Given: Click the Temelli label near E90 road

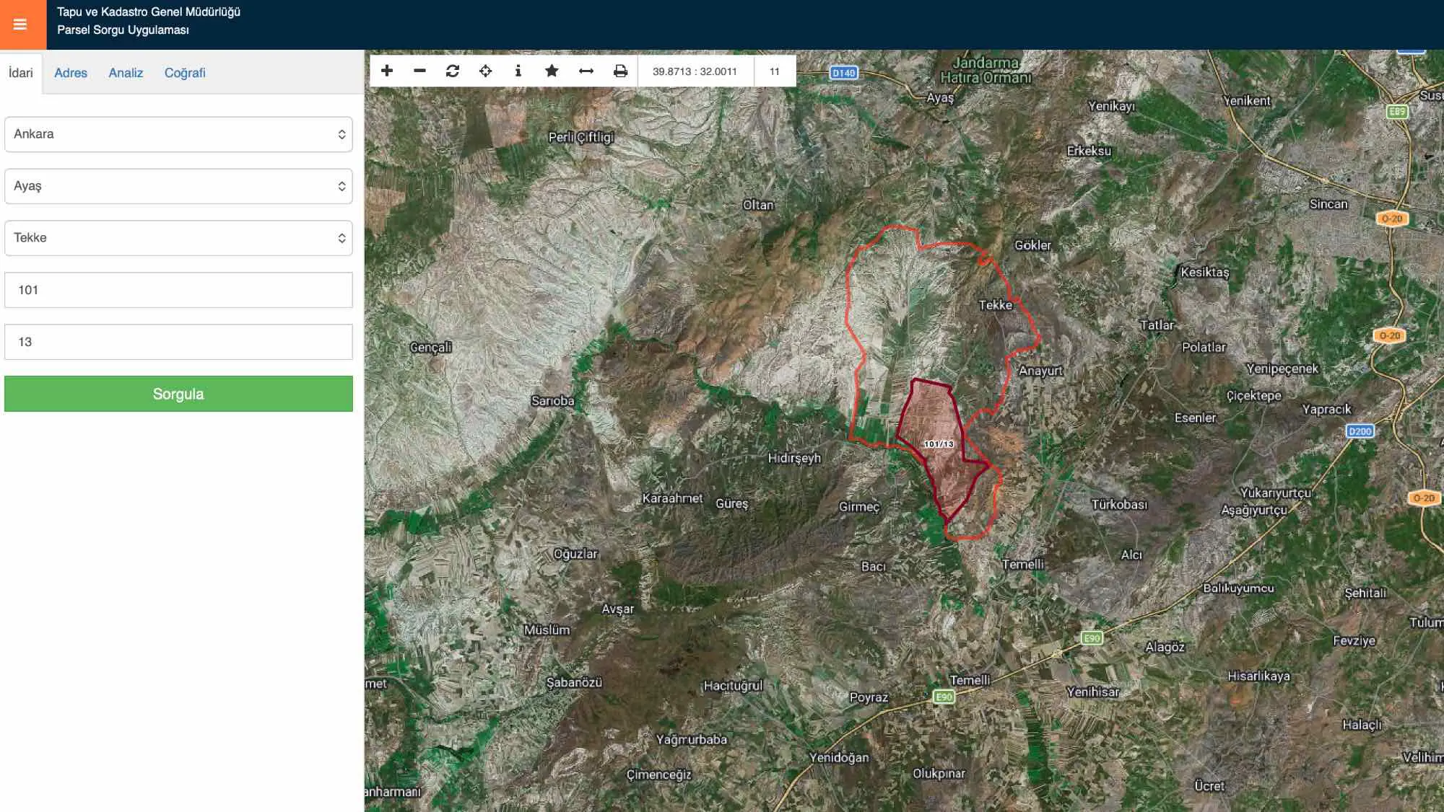Looking at the screenshot, I should [970, 680].
